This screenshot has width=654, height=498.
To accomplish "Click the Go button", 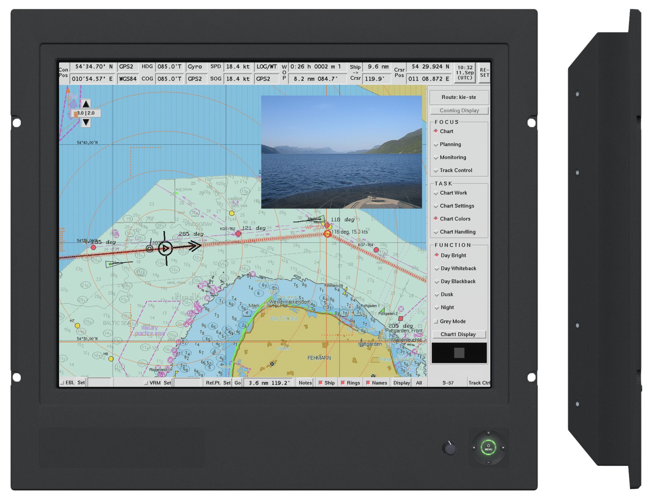I will coord(238,383).
